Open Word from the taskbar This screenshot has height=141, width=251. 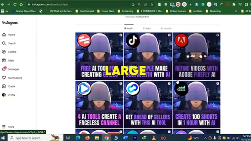pyautogui.click(x=125, y=138)
